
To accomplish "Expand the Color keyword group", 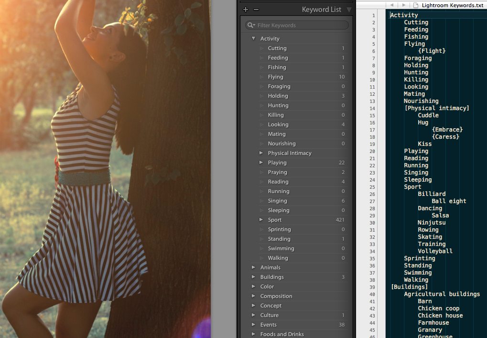I will [253, 286].
